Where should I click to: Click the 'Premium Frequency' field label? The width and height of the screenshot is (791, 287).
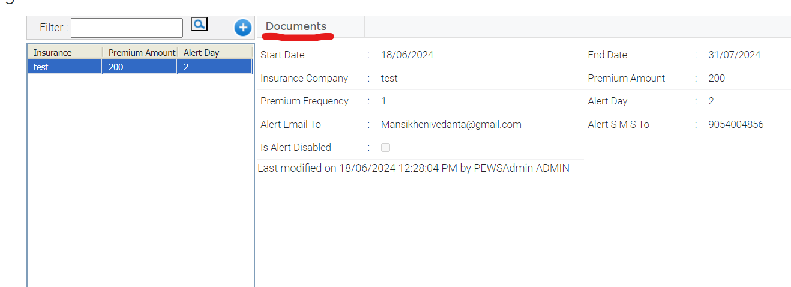(x=305, y=101)
